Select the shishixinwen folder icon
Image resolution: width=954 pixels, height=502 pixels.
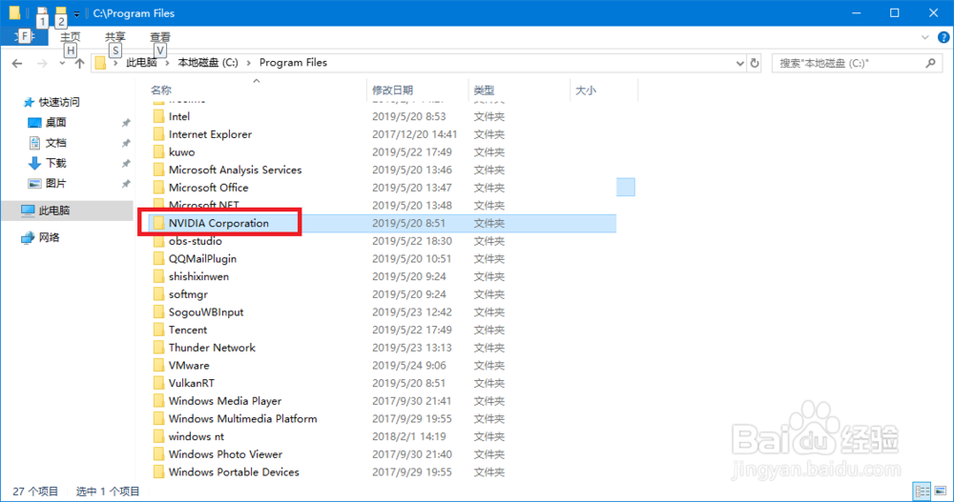click(158, 276)
